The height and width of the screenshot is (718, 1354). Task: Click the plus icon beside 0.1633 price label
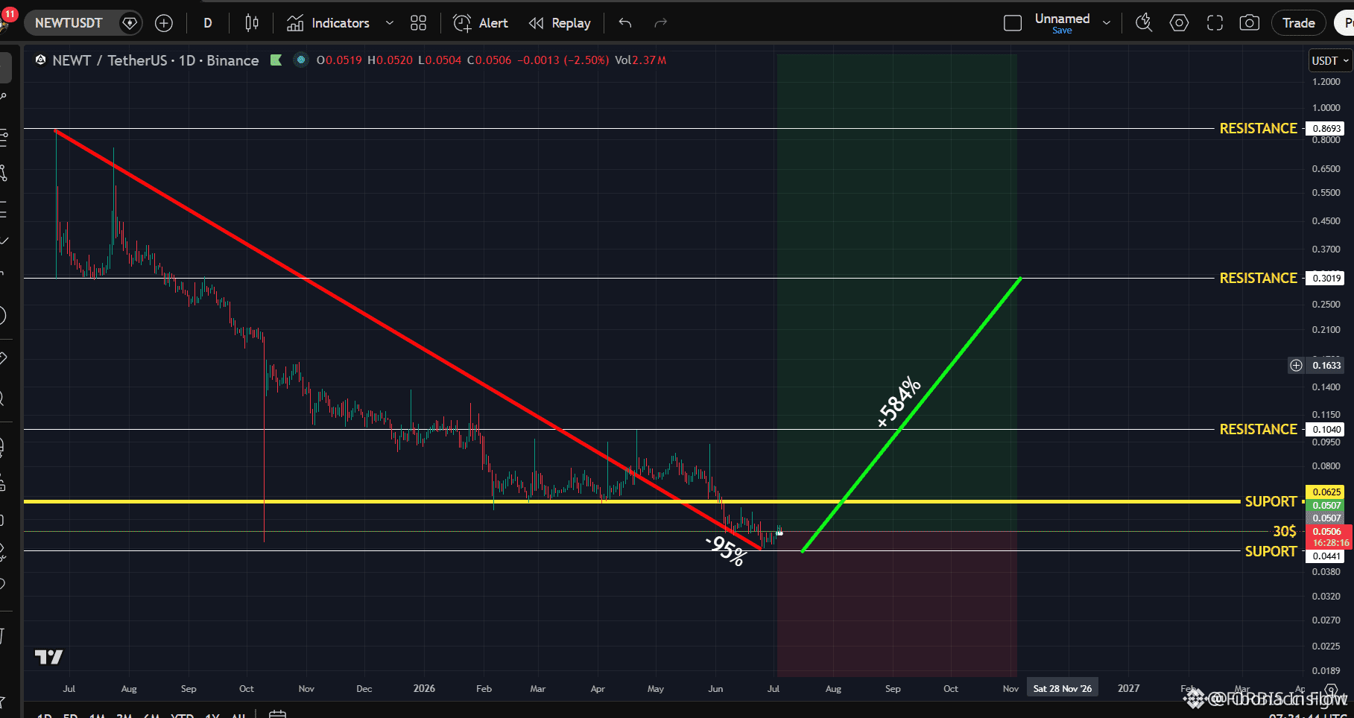pyautogui.click(x=1297, y=365)
